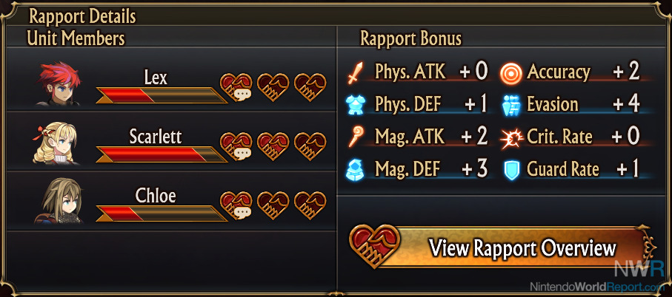Click the sword icon beside Phys. ATK
This screenshot has height=297, width=672.
tap(356, 72)
